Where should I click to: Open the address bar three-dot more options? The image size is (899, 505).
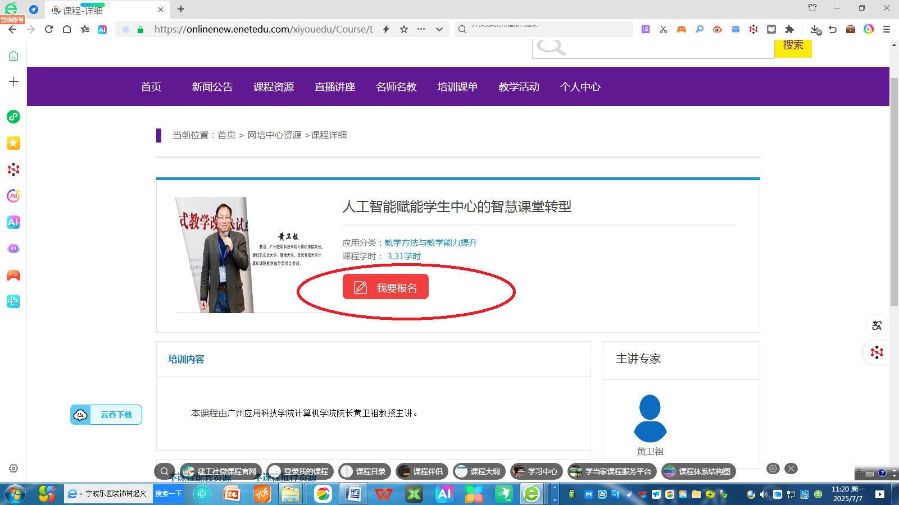click(x=421, y=29)
